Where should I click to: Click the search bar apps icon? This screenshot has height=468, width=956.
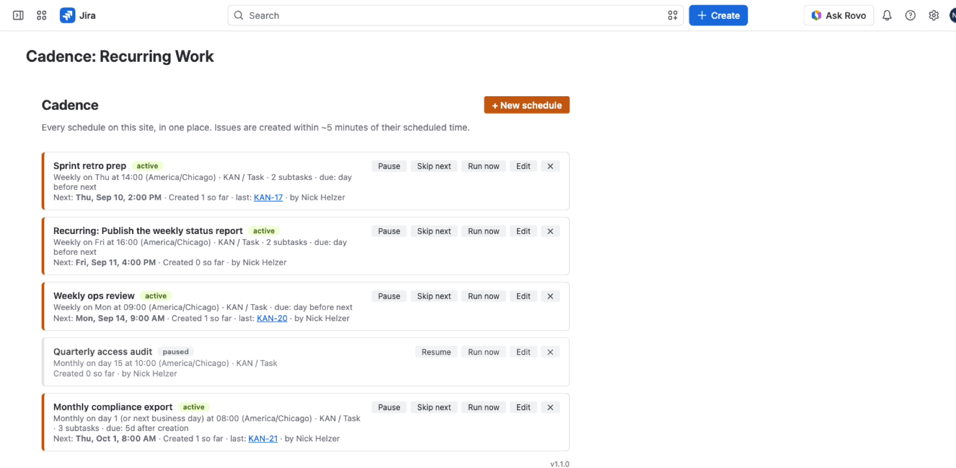tap(672, 16)
